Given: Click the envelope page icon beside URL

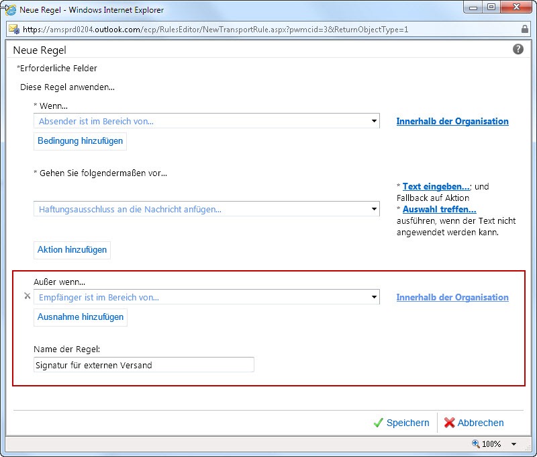Looking at the screenshot, I should (13, 30).
